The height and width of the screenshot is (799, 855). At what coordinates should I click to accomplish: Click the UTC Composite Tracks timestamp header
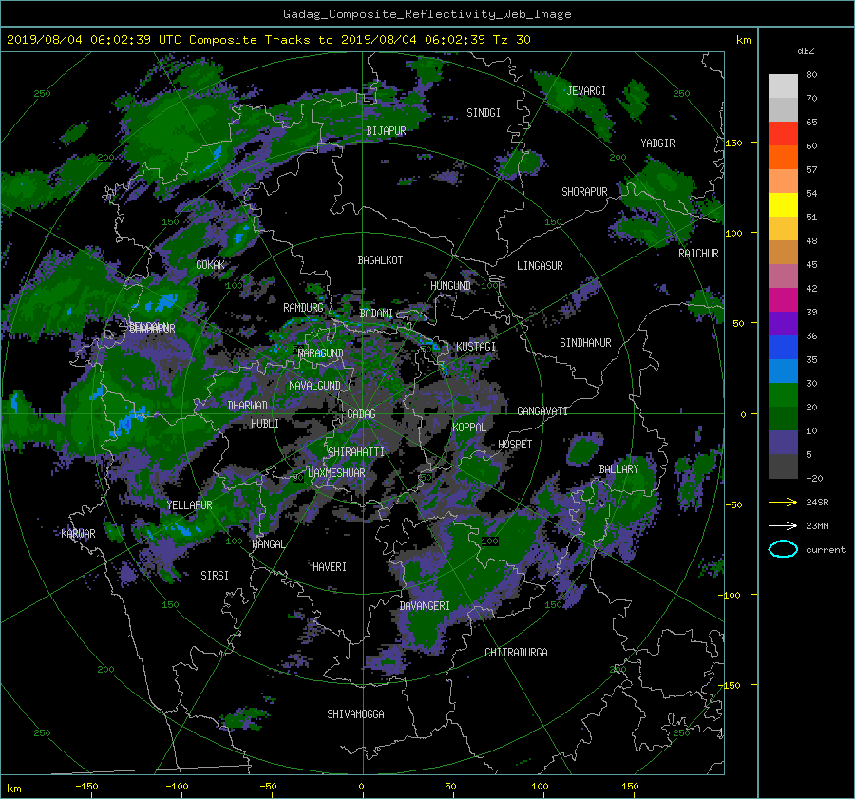(268, 40)
